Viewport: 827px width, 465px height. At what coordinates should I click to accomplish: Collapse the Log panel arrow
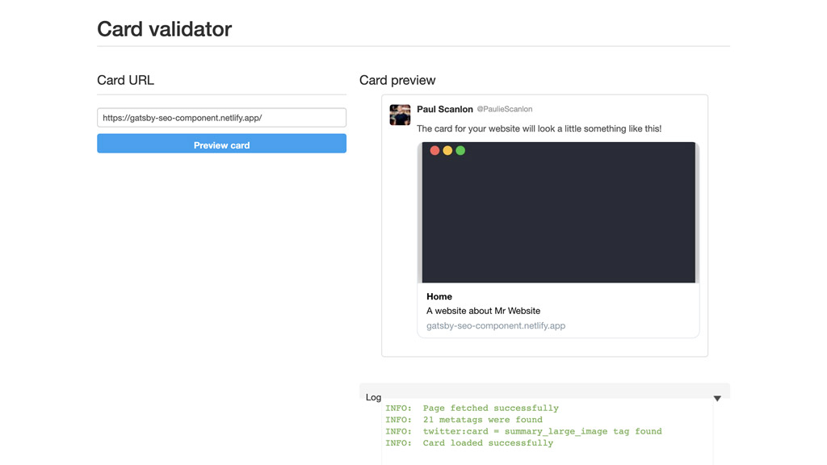click(x=717, y=399)
